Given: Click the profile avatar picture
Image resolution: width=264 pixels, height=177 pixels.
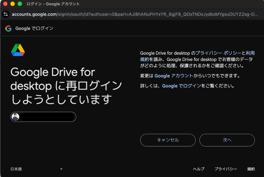Looking at the screenshot, I should click(x=15, y=117).
